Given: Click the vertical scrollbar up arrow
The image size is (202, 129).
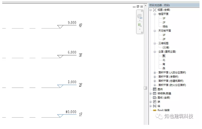Looking at the screenshot, I should pyautogui.click(x=145, y=6).
